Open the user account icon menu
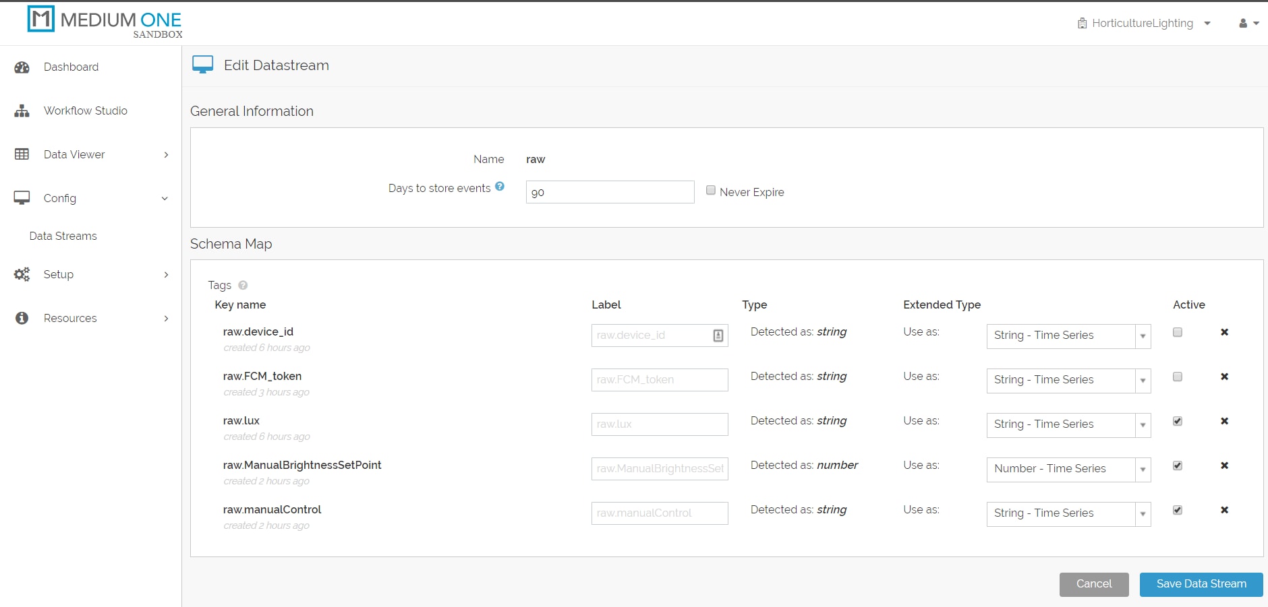 (x=1248, y=23)
